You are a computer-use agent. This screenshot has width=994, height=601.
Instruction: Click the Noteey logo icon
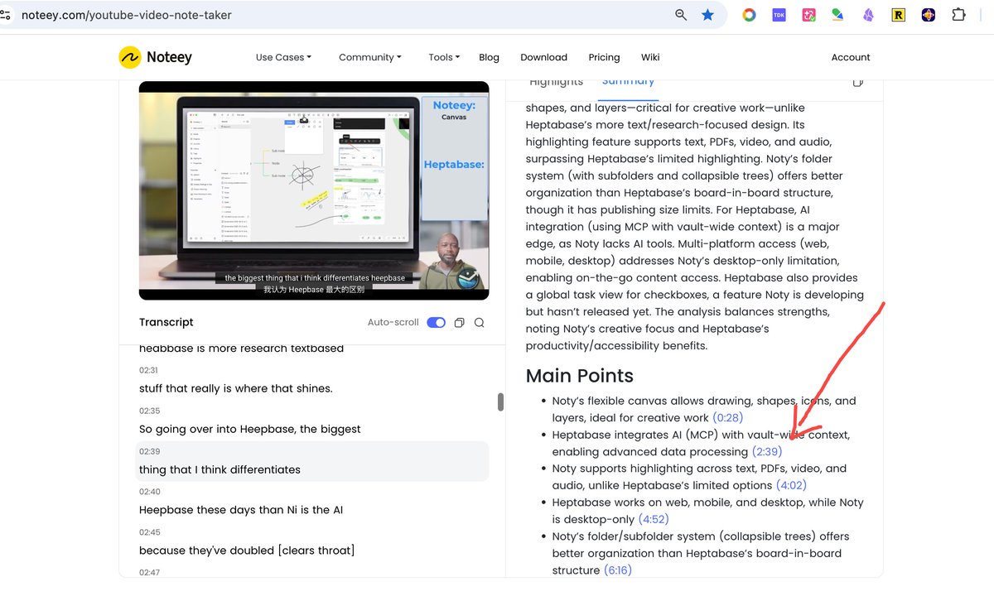pyautogui.click(x=130, y=57)
